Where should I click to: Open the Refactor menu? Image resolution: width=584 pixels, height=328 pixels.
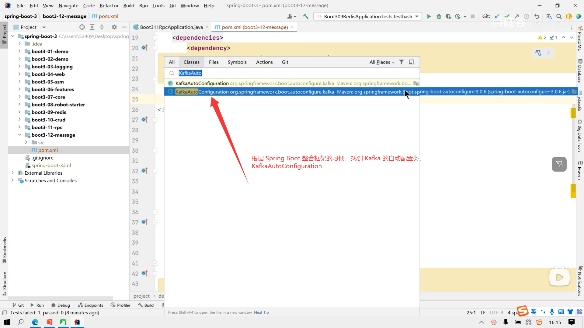pos(109,5)
